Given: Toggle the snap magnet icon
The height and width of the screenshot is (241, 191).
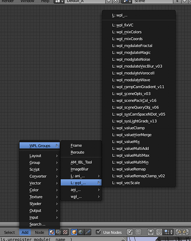Looking at the screenshot, I should tap(159, 232).
